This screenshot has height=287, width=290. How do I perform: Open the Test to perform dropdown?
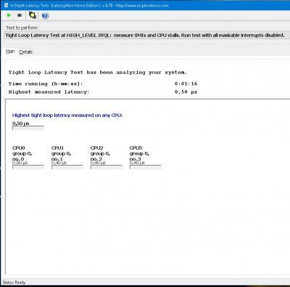(147, 36)
